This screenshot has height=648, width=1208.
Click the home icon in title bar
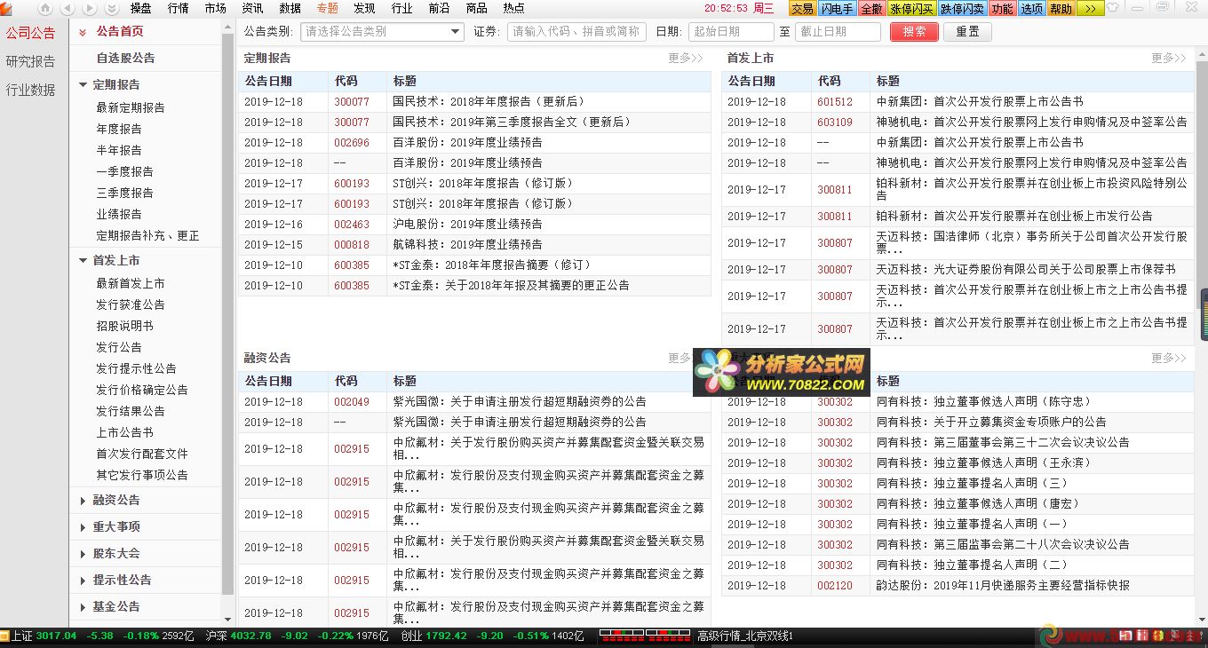tap(45, 8)
